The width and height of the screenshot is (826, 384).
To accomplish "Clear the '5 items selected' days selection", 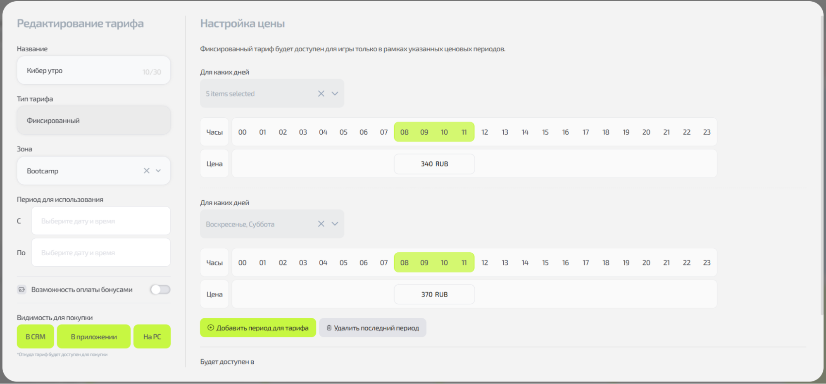I will (x=321, y=94).
